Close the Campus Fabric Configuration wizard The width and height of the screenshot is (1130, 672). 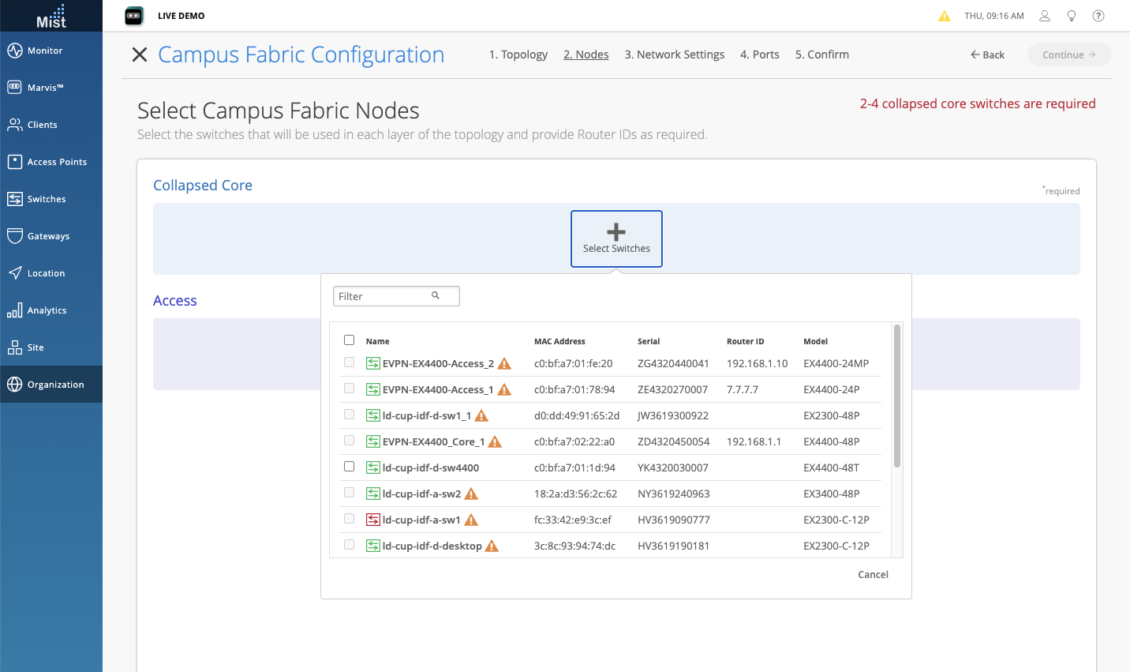[x=140, y=54]
